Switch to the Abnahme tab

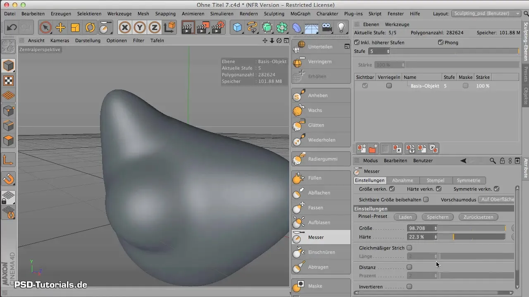pos(403,180)
